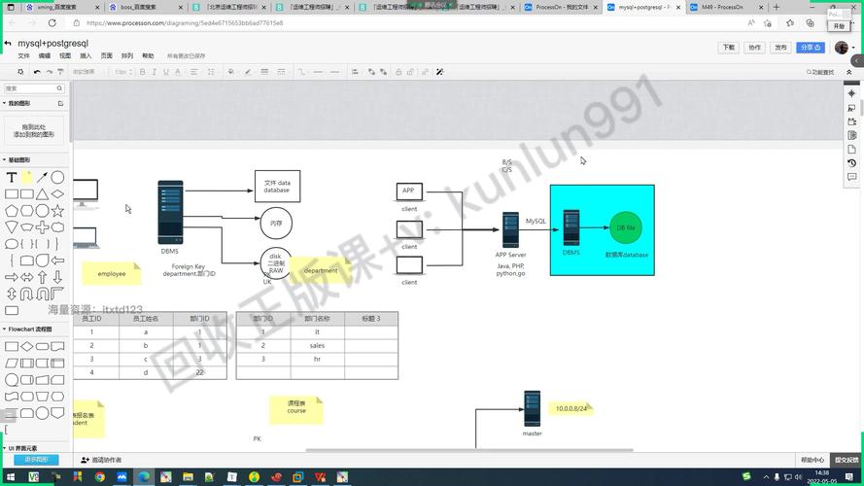
Task: Open Chrome from the taskbar
Action: click(100, 476)
